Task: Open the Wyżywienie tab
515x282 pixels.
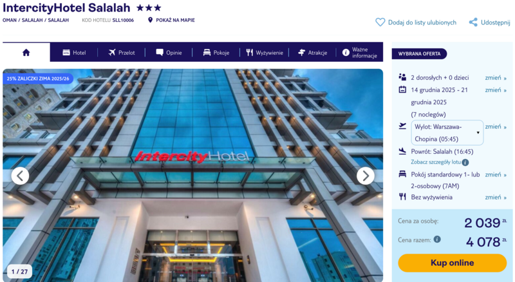Action: [265, 53]
